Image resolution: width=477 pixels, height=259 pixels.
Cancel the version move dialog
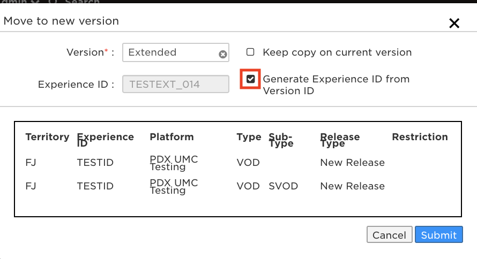[x=390, y=234]
